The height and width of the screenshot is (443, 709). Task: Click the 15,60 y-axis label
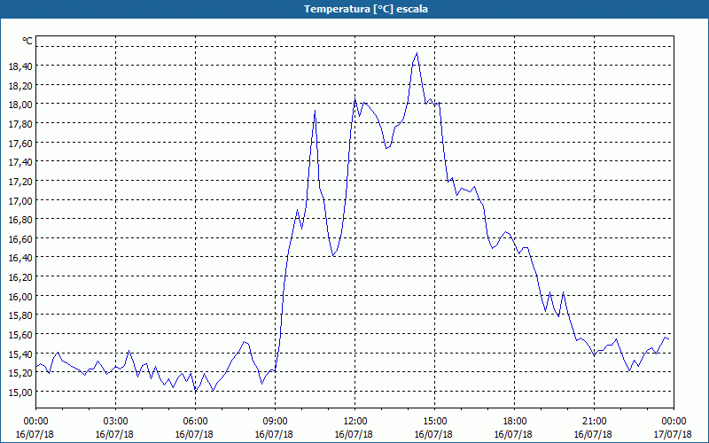coord(20,335)
